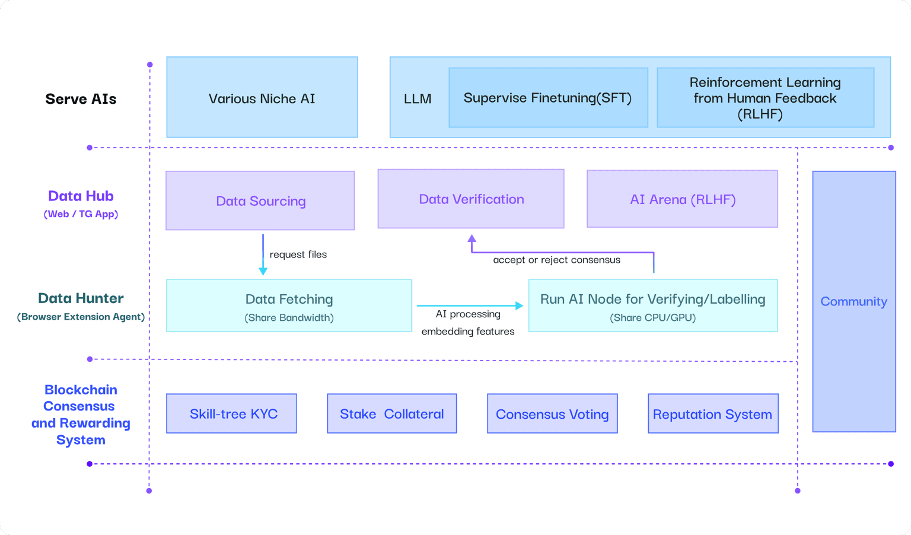Image resolution: width=911 pixels, height=535 pixels.
Task: Click the Skill-tree KYC box
Action: coord(232,414)
